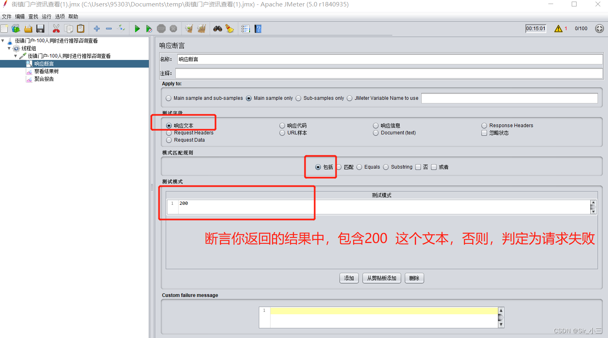Open the 文件 menu
Screen dimensions: 608x338
click(7, 16)
